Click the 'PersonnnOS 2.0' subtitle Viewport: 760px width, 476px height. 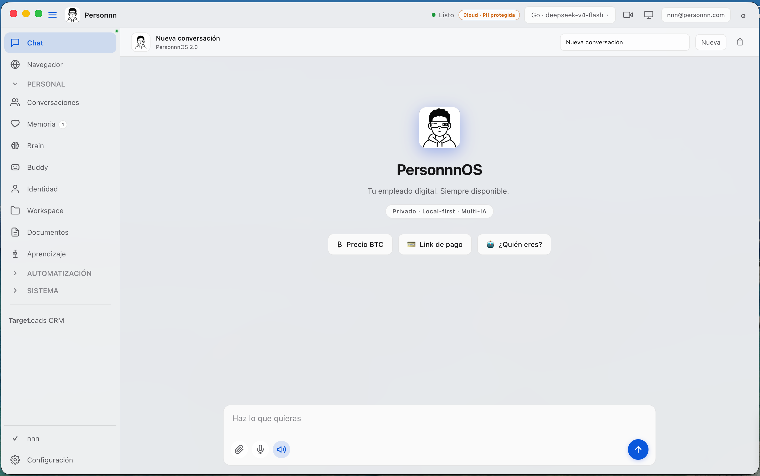tap(177, 47)
